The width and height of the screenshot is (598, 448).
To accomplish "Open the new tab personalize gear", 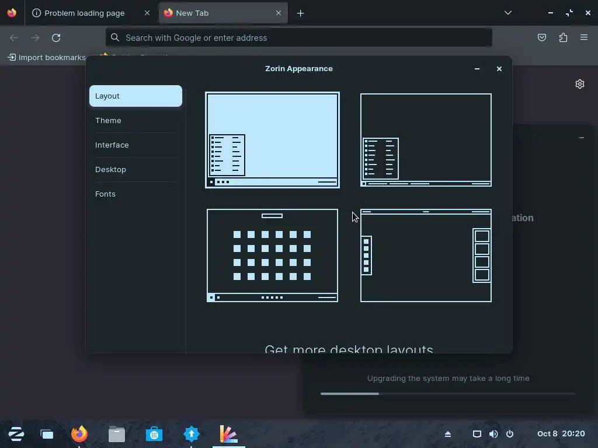I will point(580,84).
